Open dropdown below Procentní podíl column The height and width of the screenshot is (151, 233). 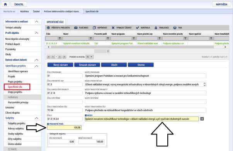pyautogui.click(x=108, y=51)
